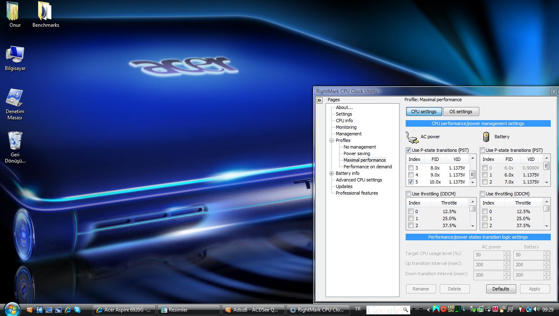
Task: Enable AC power Use throttling (ODCM)
Action: point(409,194)
